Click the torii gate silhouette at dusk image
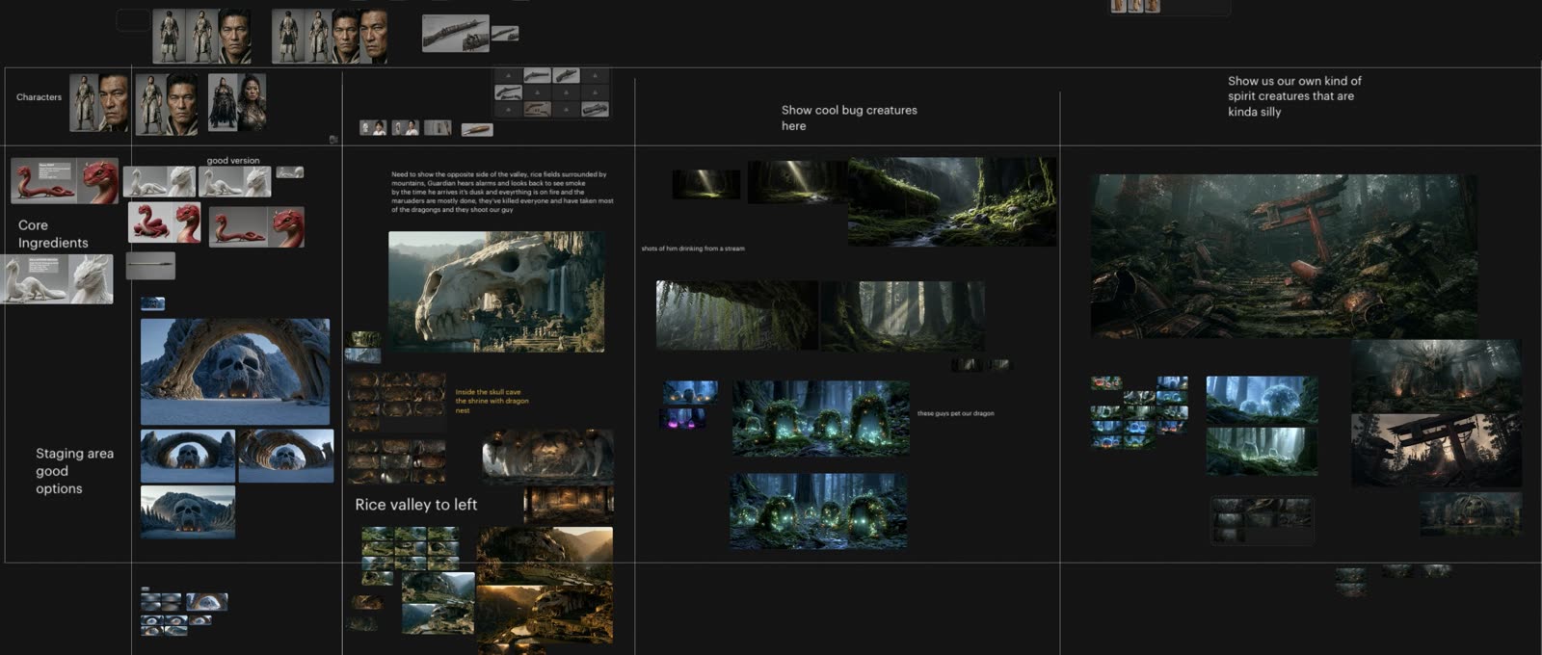 [1435, 450]
